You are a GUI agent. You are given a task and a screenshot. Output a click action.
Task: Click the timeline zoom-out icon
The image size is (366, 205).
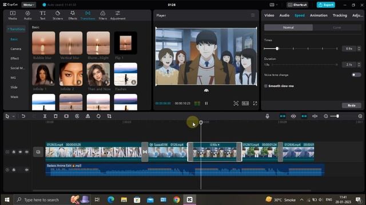326,116
